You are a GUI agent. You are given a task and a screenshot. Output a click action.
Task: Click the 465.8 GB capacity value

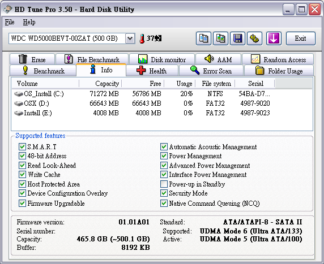[x=113, y=239]
